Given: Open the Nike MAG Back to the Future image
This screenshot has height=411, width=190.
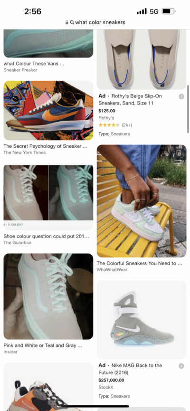Looking at the screenshot, I should 142,320.
